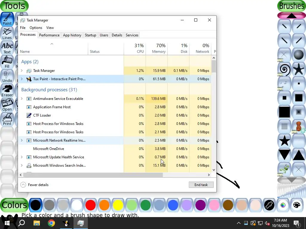This screenshot has height=229, width=306.
Task: Click the Tux Paint taskbar icon
Action: click(x=66, y=223)
